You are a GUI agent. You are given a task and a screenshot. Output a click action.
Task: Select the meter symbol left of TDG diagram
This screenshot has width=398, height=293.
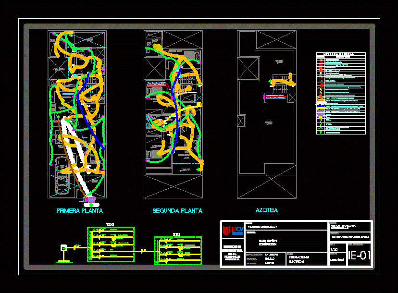[x=63, y=248]
